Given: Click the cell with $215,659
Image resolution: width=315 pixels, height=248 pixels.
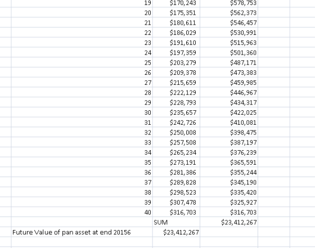Looking at the screenshot, I should 177,82.
